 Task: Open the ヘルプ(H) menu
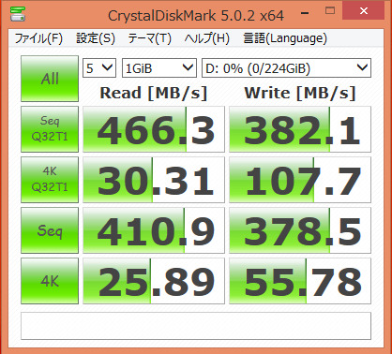(207, 38)
